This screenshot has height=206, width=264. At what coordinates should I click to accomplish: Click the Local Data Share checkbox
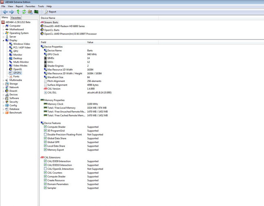[x=45, y=146]
